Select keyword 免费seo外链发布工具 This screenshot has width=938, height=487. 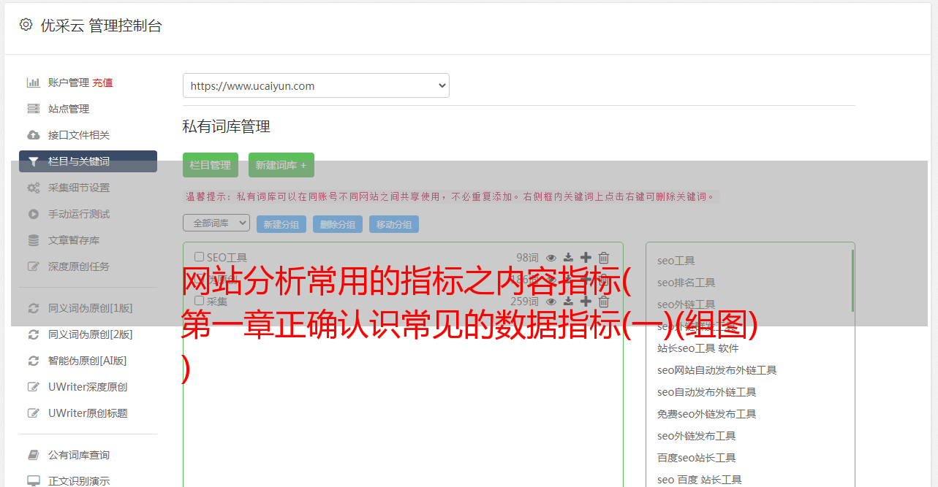click(707, 414)
